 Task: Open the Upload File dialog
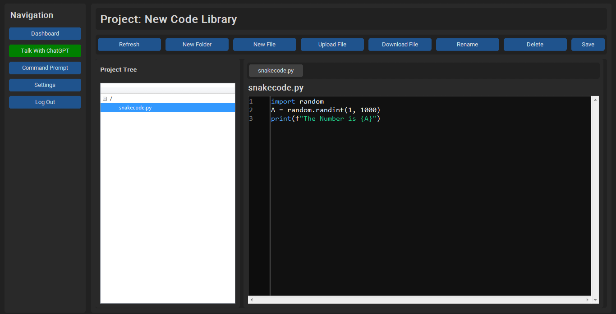332,45
